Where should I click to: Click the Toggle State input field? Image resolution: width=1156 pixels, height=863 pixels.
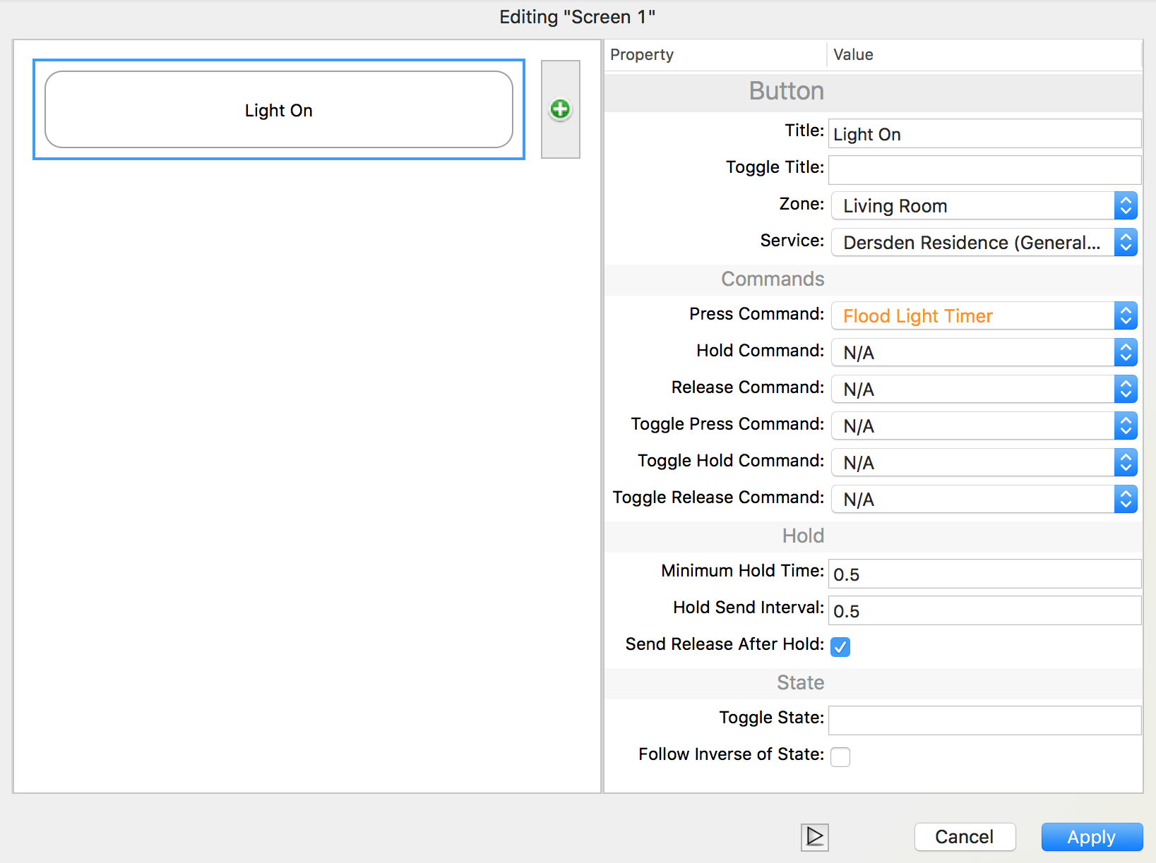984,720
